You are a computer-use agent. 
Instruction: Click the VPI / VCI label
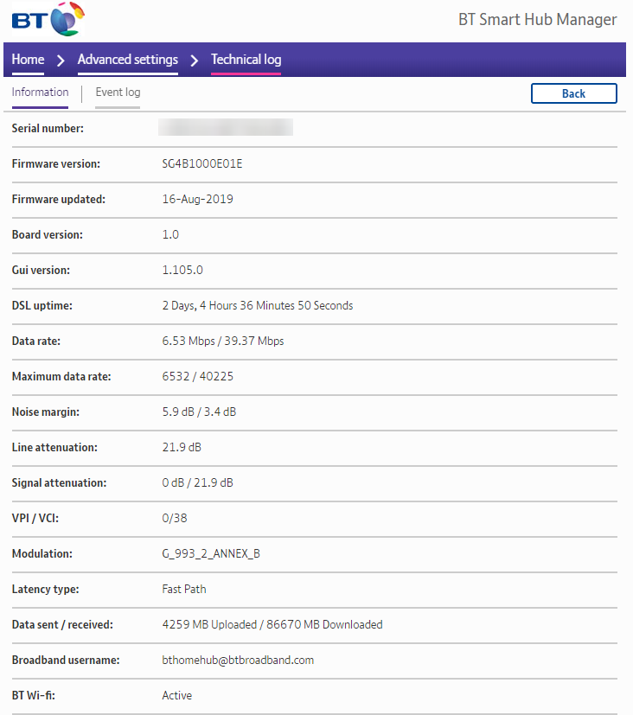point(35,518)
